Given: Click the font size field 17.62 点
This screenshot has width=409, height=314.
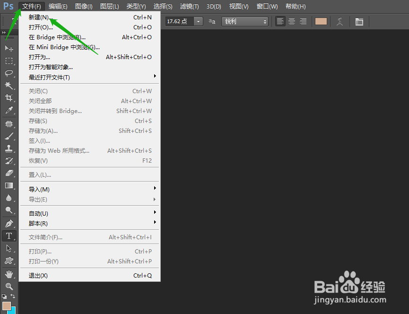Looking at the screenshot, I should tap(179, 21).
